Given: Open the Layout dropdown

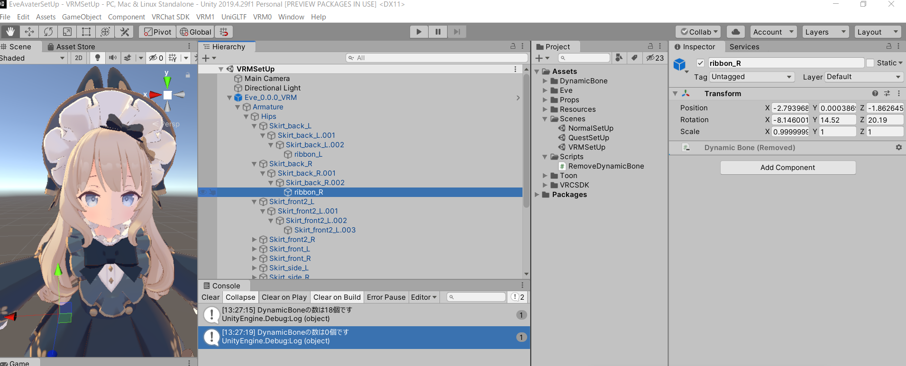Looking at the screenshot, I should [x=878, y=32].
